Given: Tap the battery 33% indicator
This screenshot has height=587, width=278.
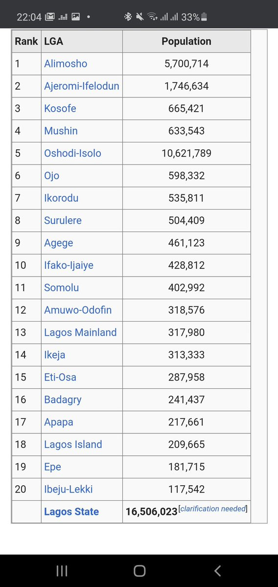Looking at the screenshot, I should click(x=194, y=17).
